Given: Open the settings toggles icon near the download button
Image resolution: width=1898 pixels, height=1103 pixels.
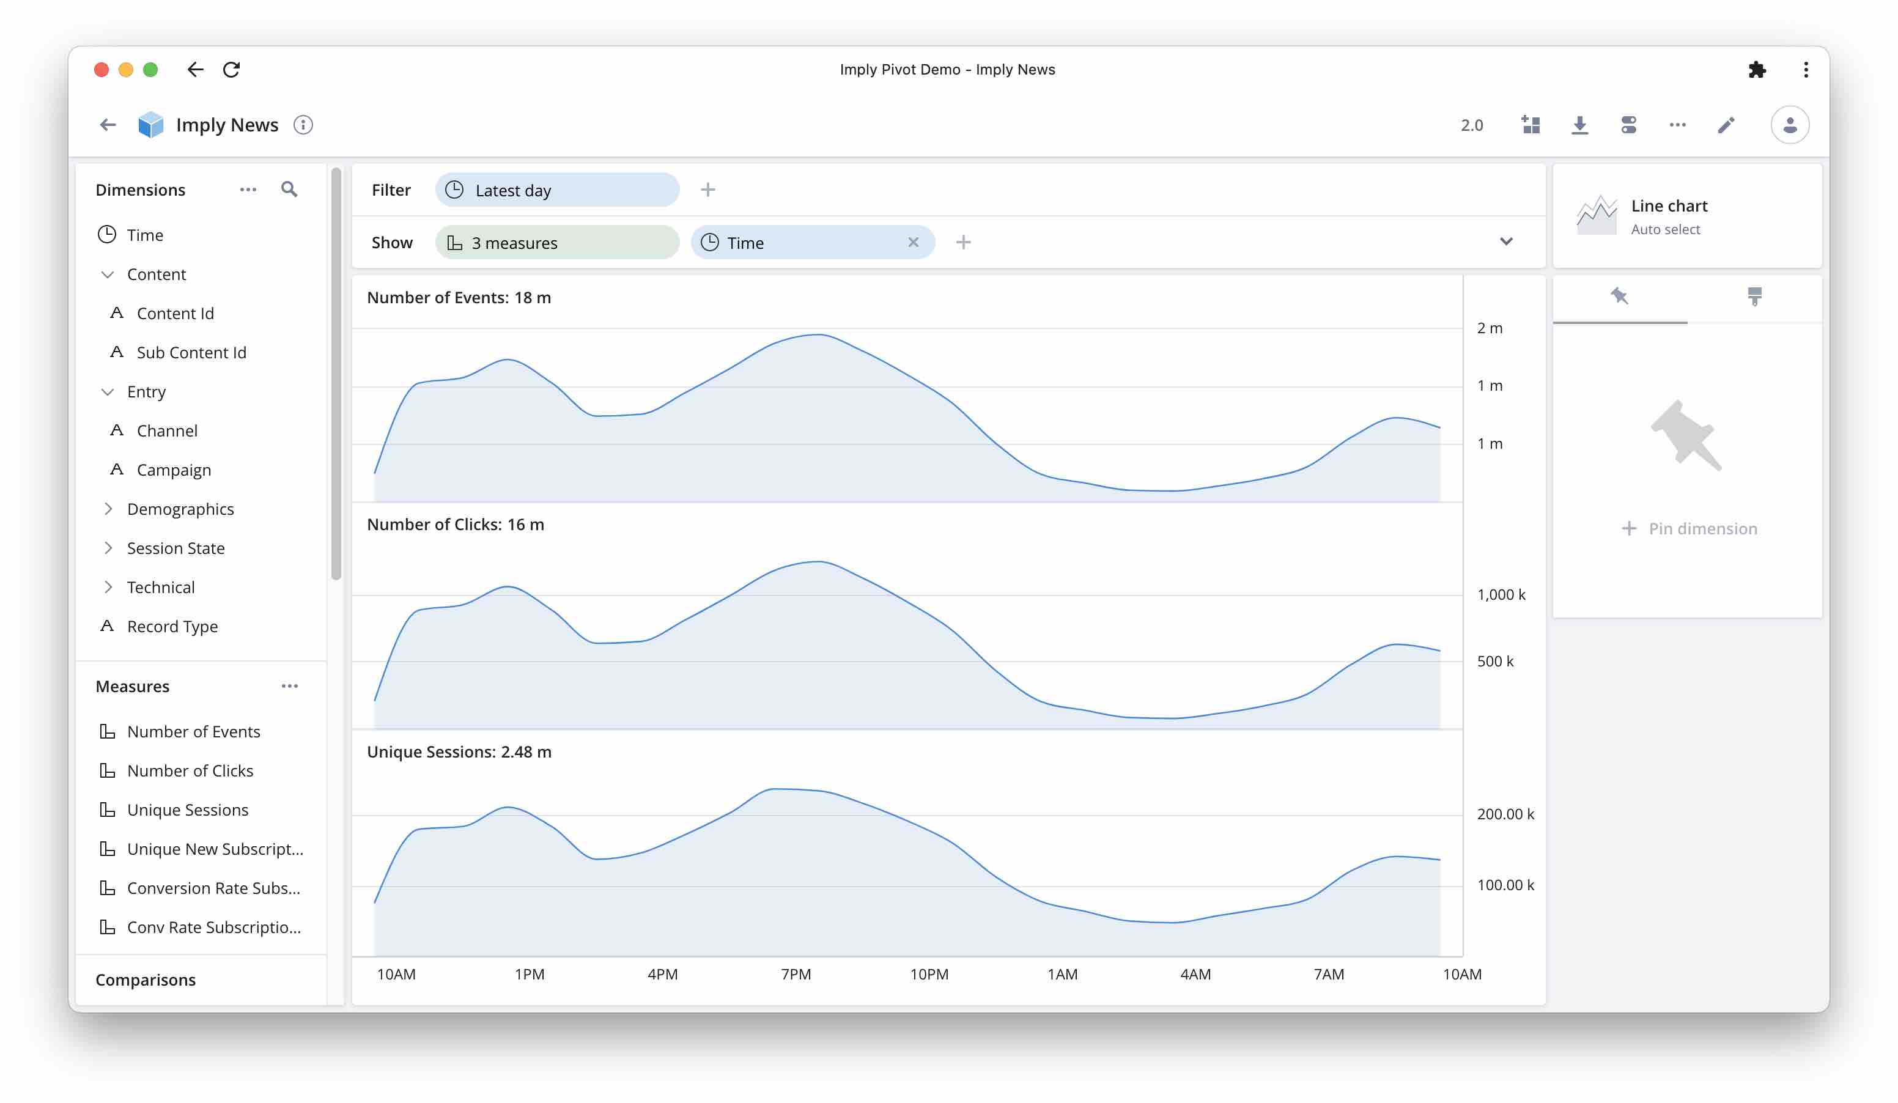Looking at the screenshot, I should pos(1628,124).
